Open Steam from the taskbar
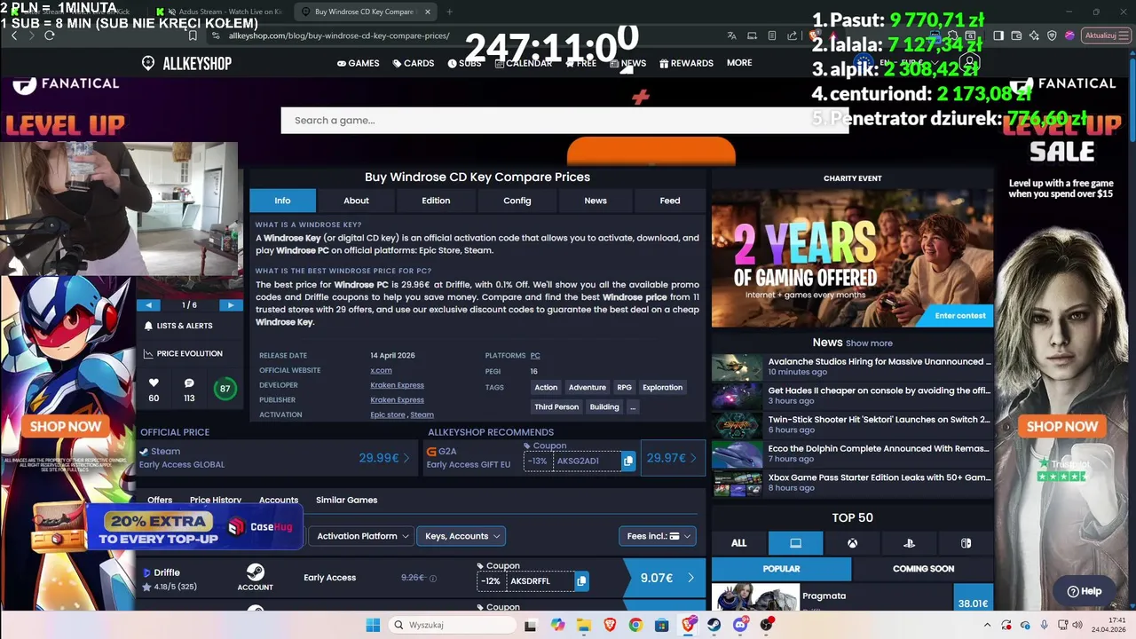This screenshot has width=1136, height=639. (x=714, y=625)
